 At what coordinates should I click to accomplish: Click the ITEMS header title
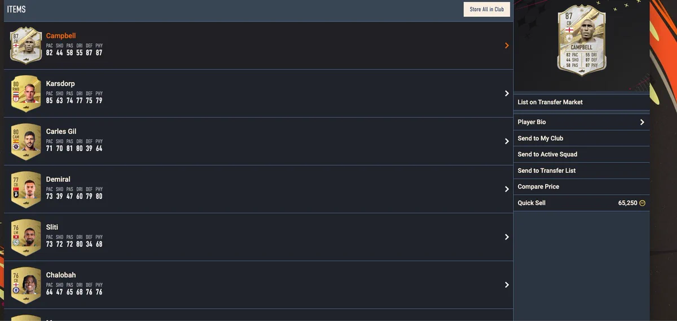[x=16, y=10]
